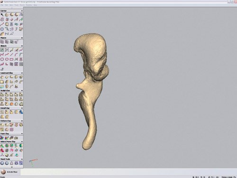Select the black arrow pointer tool
The image size is (237, 178).
pyautogui.click(x=2, y=15)
